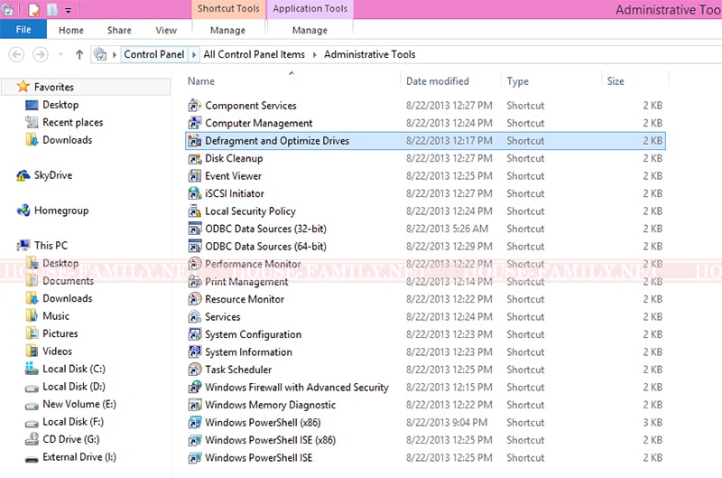
Task: Switch to the Home ribbon tab
Action: point(71,31)
